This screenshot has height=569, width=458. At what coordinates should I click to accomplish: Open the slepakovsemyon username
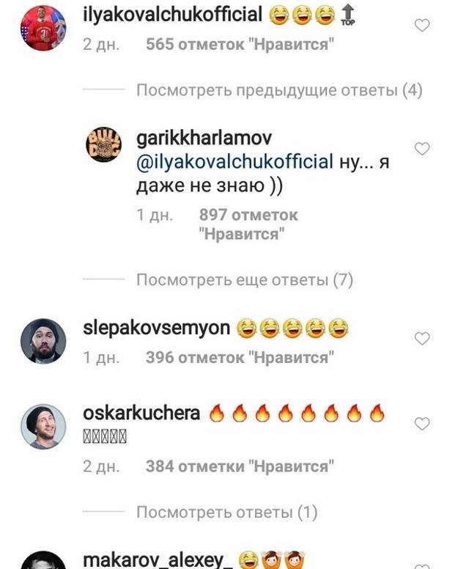157,328
